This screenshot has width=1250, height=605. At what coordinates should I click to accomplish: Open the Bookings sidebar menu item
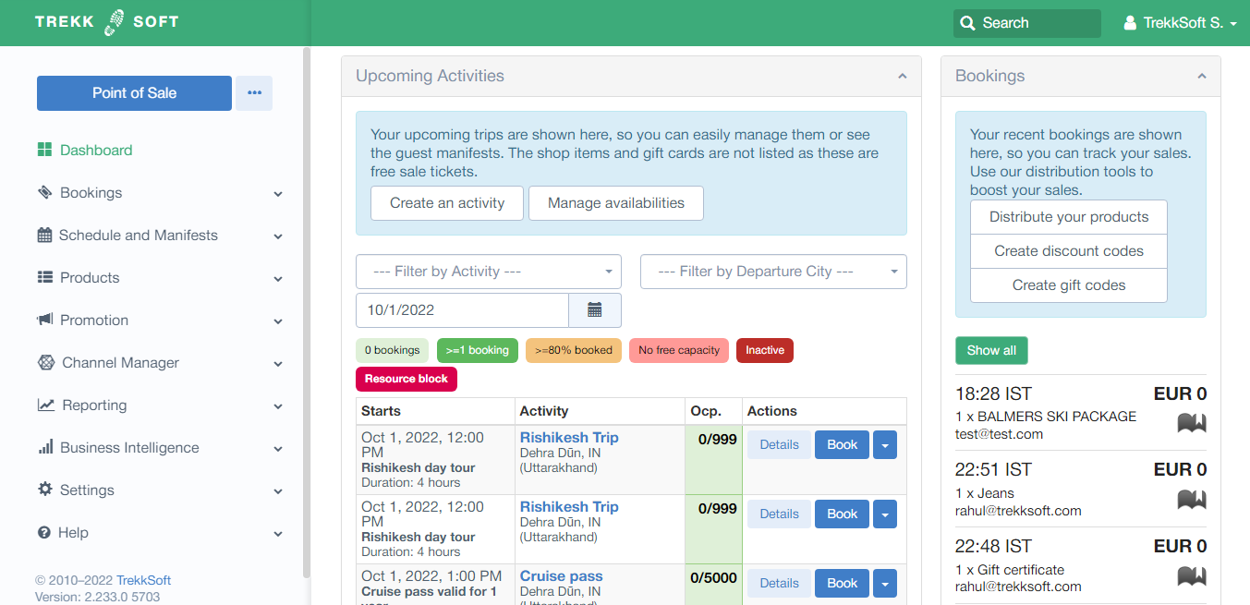(91, 192)
